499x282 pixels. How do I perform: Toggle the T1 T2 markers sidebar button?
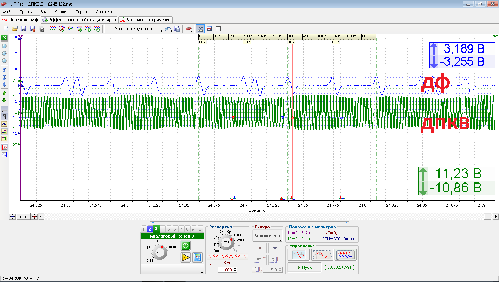pos(4,139)
